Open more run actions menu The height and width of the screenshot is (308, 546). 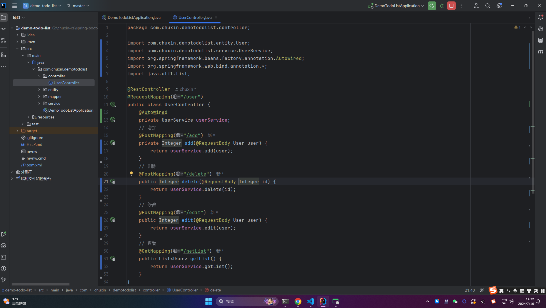pos(461,6)
